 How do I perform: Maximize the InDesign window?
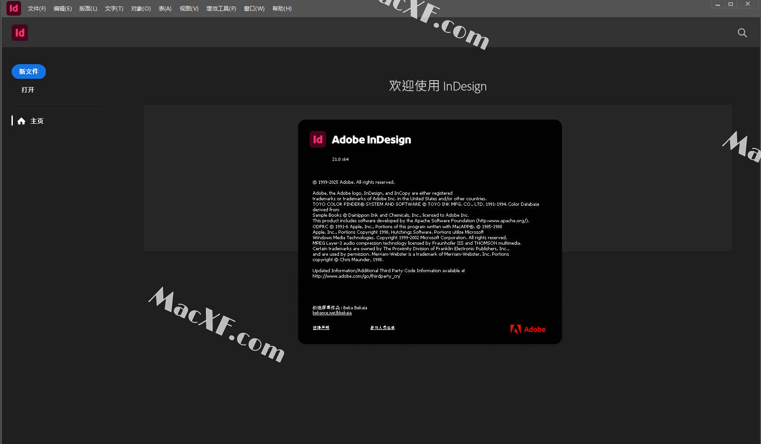coord(731,4)
